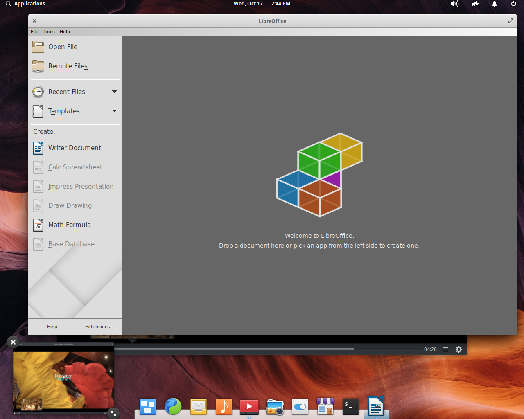Create a new Base Database
Screen dimensions: 524x419
coord(64,244)
